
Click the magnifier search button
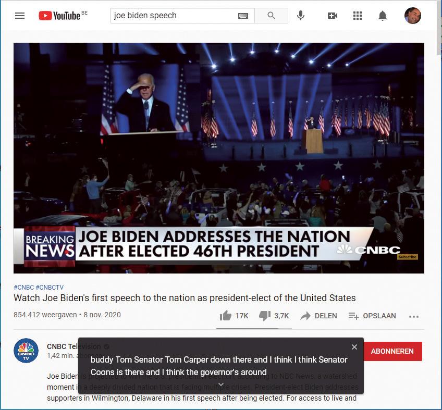coord(271,16)
